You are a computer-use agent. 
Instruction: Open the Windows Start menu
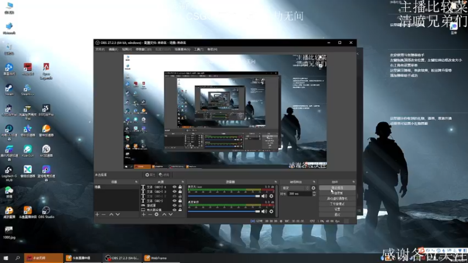pyautogui.click(x=6, y=258)
